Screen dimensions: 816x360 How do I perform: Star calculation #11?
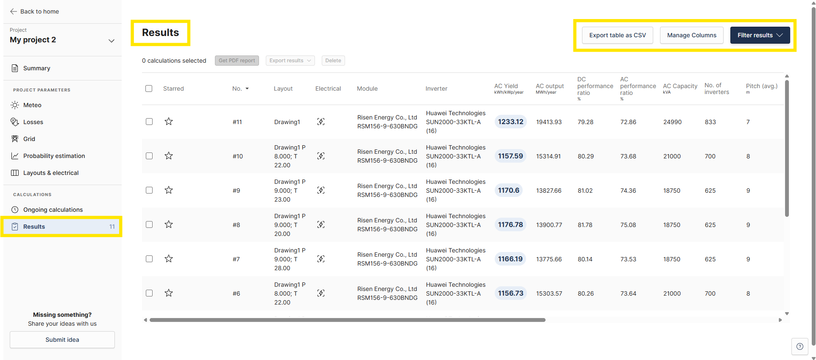click(169, 122)
